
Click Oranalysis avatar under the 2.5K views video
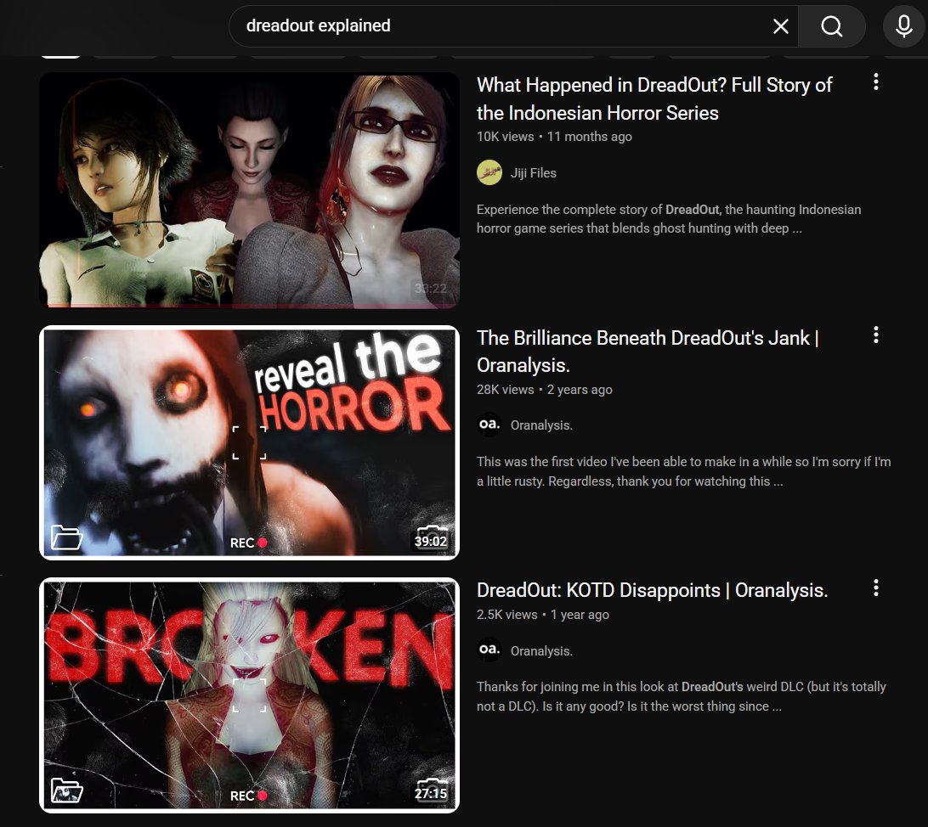point(489,650)
